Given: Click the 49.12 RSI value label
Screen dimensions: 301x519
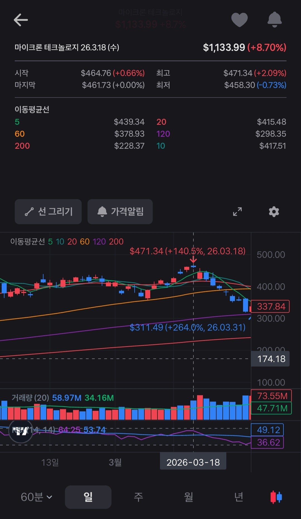Looking at the screenshot, I should pos(268,430).
